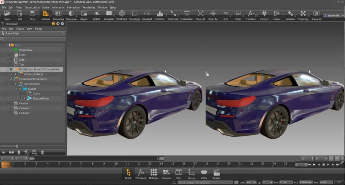Open the Units mm dropdown
The image size is (345, 185).
click(251, 182)
